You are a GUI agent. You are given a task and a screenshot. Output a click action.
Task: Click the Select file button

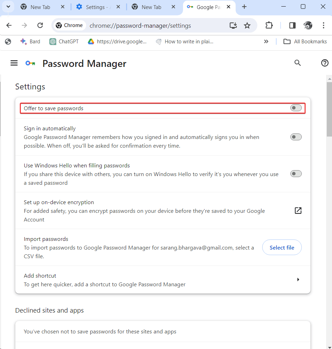[x=282, y=247]
